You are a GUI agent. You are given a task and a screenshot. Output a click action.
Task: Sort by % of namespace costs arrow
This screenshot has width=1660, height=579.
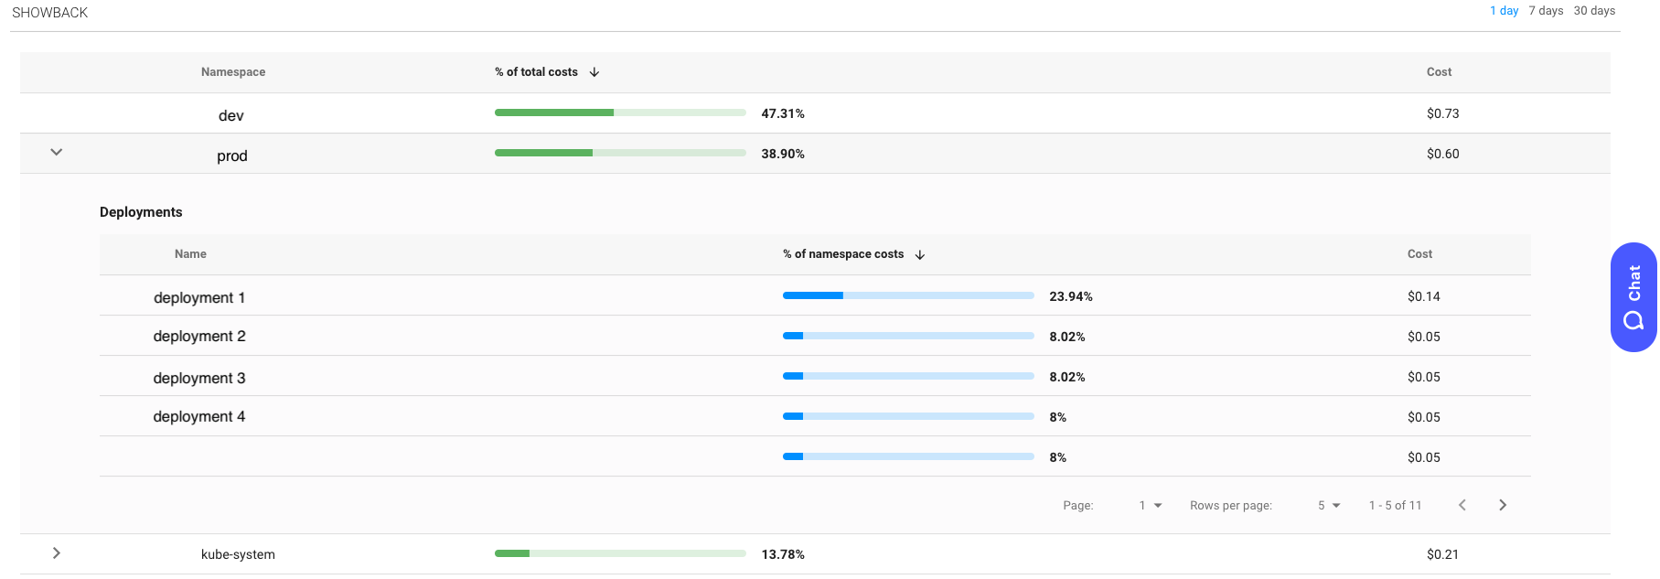coord(920,255)
